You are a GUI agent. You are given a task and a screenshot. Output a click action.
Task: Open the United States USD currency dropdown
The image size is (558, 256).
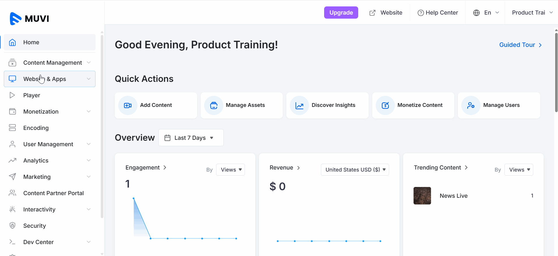pyautogui.click(x=355, y=170)
